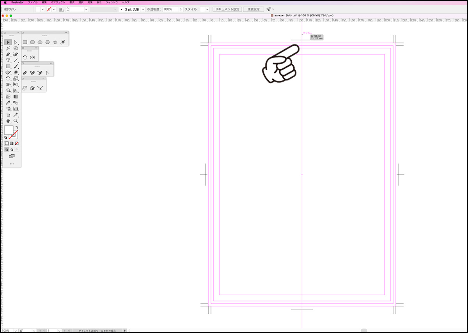
Task: Select the Hand tool
Action: pyautogui.click(x=8, y=121)
